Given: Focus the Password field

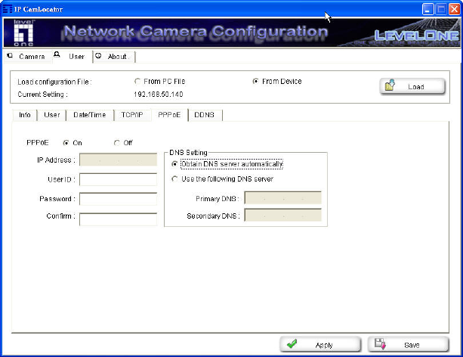Looking at the screenshot, I should 118,199.
